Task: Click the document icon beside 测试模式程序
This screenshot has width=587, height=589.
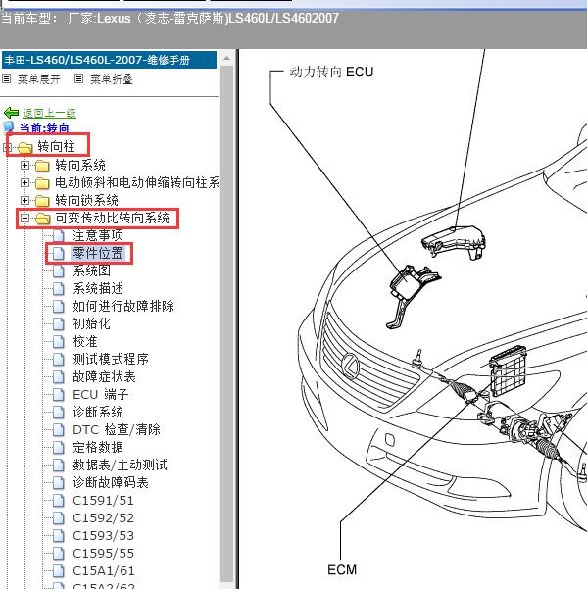Action: tap(58, 359)
